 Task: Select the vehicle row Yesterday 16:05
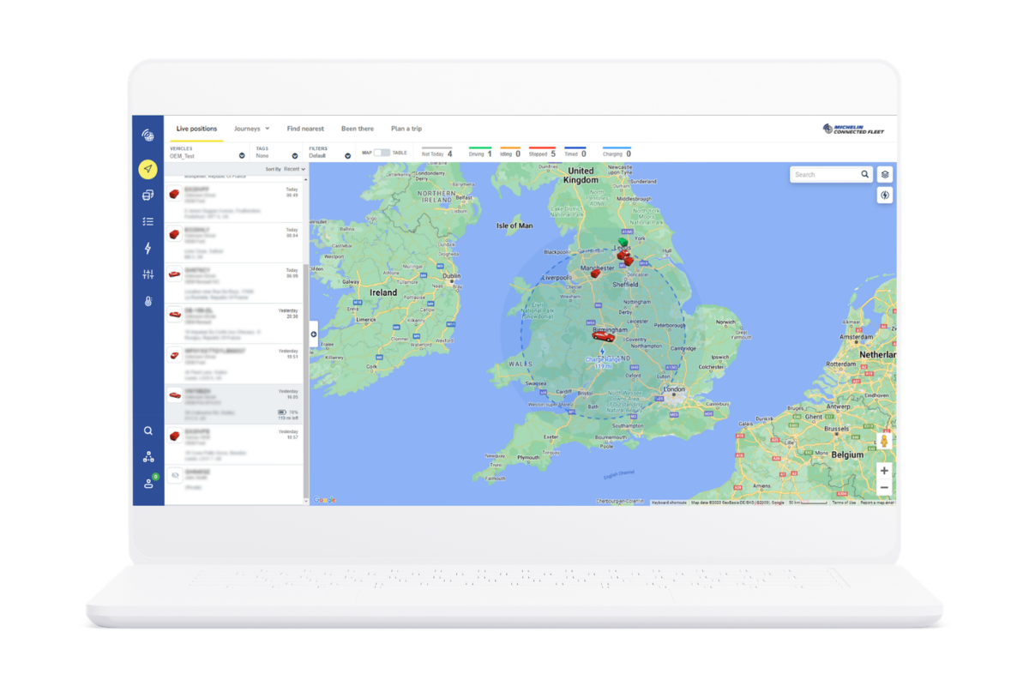[x=234, y=404]
